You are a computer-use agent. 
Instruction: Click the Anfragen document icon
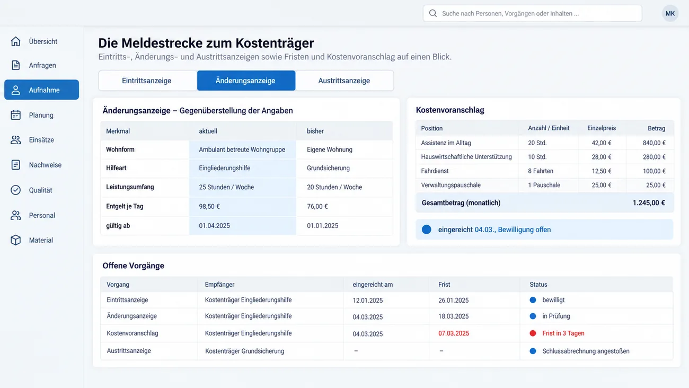16,65
